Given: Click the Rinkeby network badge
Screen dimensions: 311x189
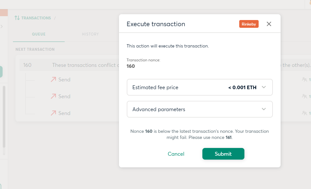Looking at the screenshot, I should coord(249,24).
